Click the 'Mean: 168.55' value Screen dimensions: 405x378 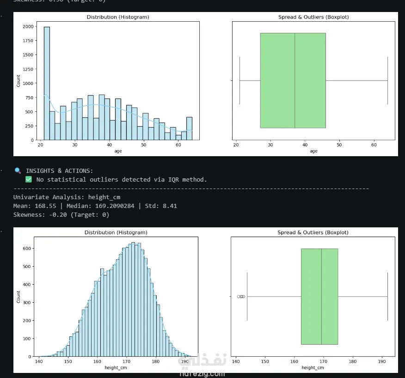(x=35, y=206)
